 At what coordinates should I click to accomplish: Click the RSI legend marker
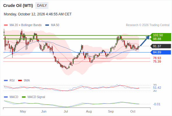click(x=6, y=81)
